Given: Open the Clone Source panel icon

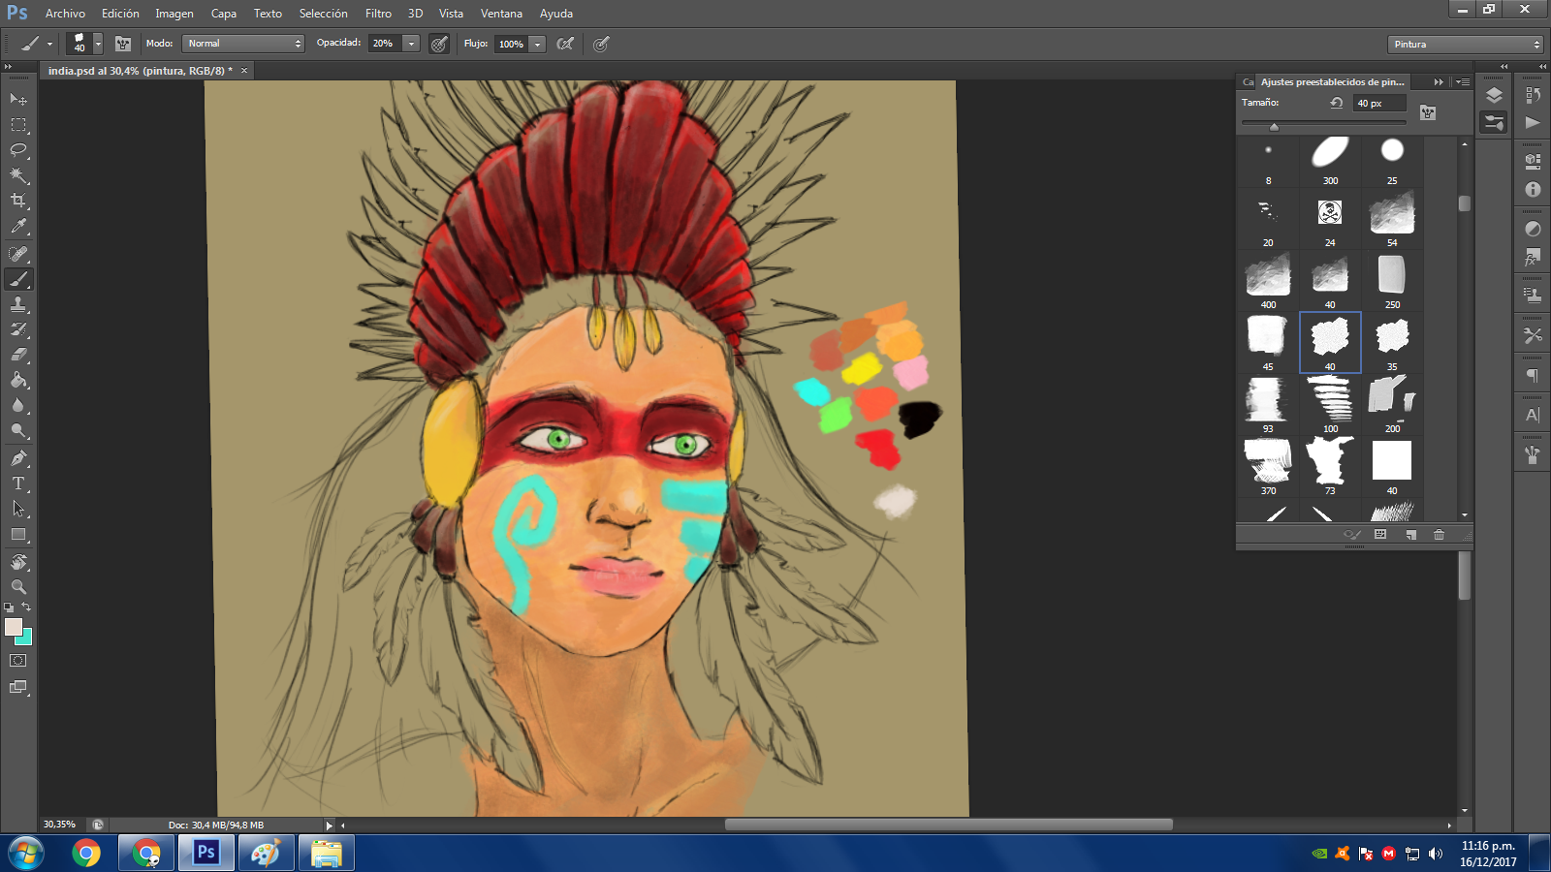Looking at the screenshot, I should coord(1533,296).
